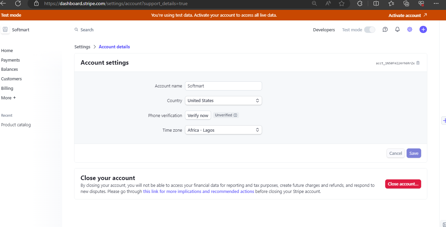Click the acct_1N50FmI24rh6RrZx account ID
The image size is (446, 227).
tap(395, 63)
